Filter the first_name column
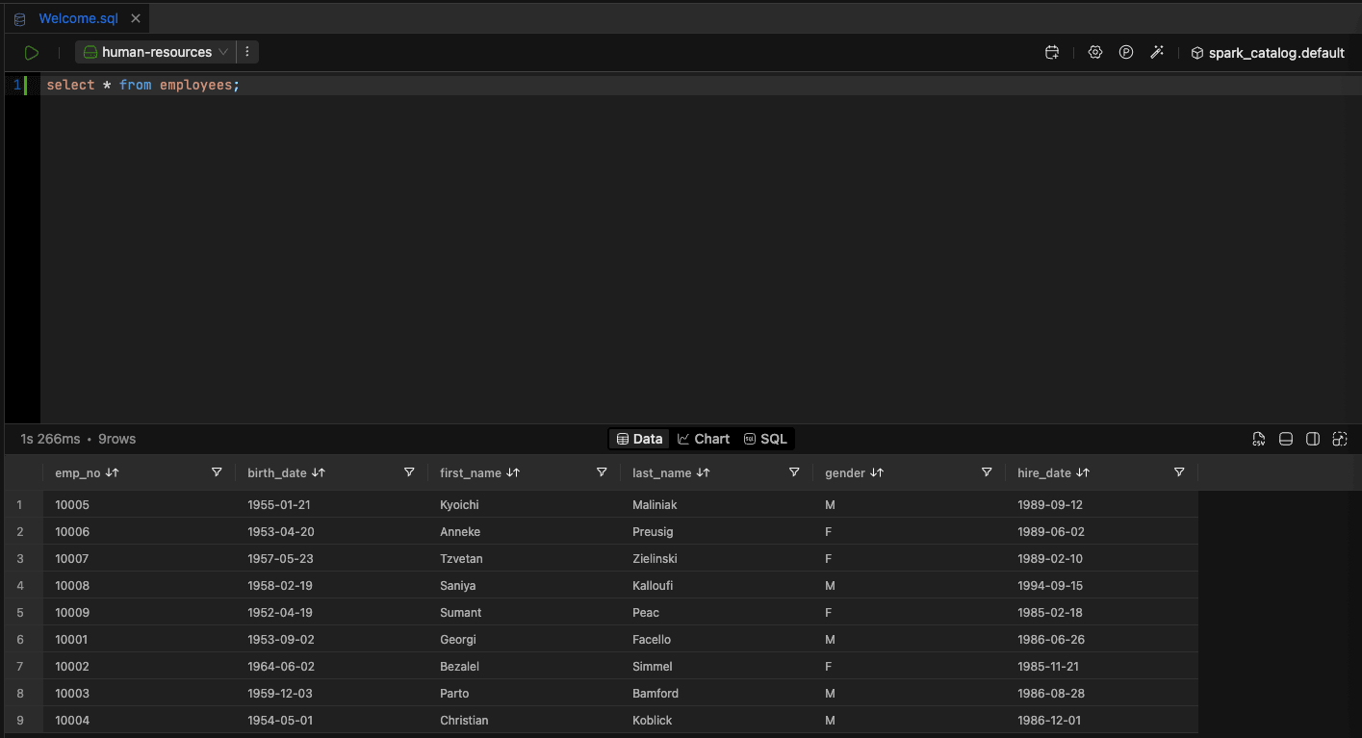Image resolution: width=1362 pixels, height=738 pixels. pos(602,472)
